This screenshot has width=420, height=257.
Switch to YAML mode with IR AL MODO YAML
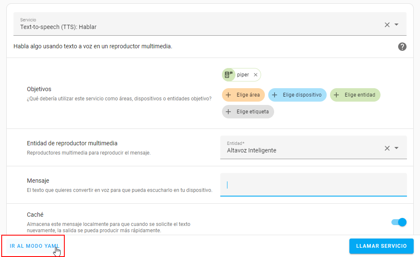34,246
